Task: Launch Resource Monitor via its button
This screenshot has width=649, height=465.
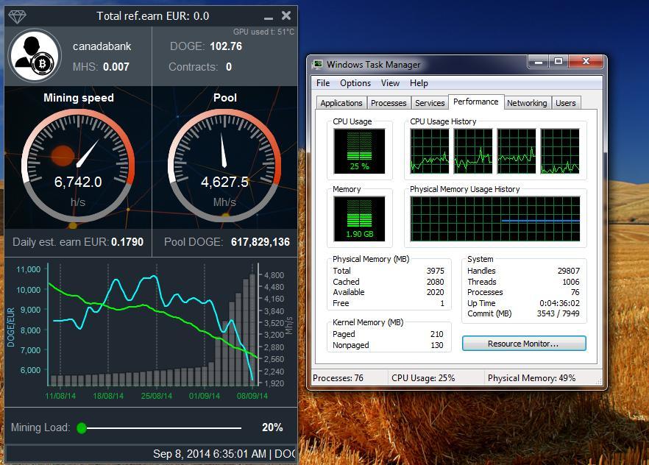Action: point(524,344)
